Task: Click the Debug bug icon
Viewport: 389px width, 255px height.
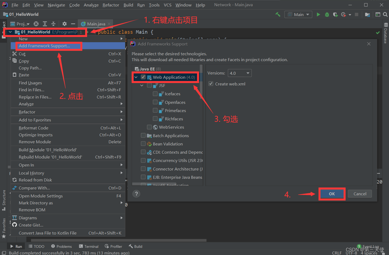Action: click(x=327, y=14)
